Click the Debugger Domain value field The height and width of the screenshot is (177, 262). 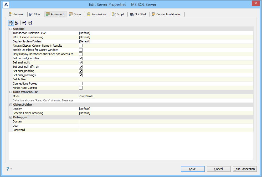point(166,121)
